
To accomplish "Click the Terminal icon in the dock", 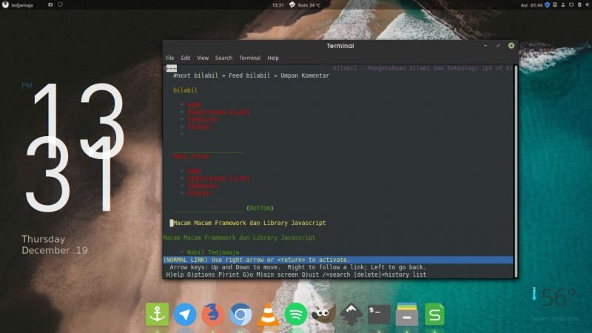I will (x=379, y=314).
